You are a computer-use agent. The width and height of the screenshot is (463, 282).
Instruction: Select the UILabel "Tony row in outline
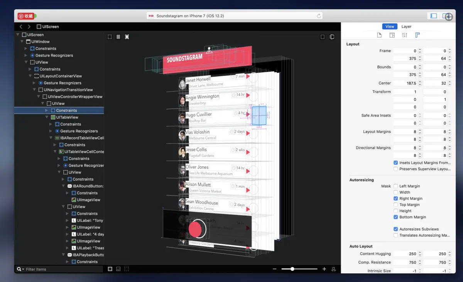pos(59,220)
